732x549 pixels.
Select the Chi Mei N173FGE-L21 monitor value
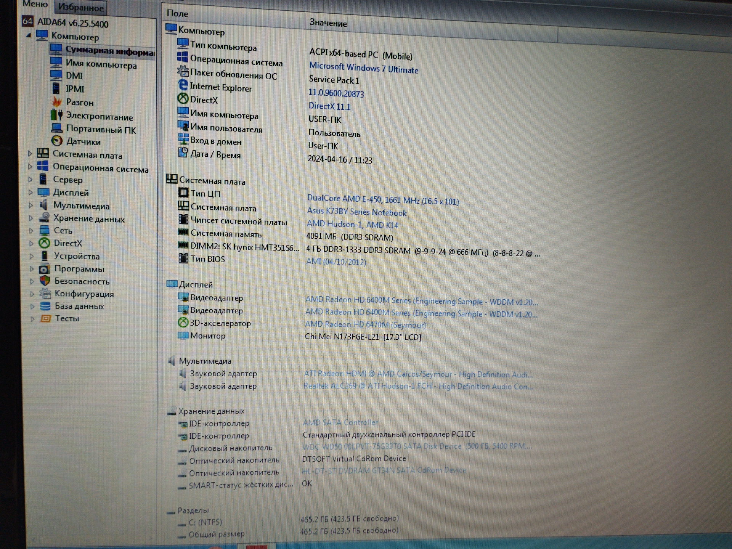(363, 337)
